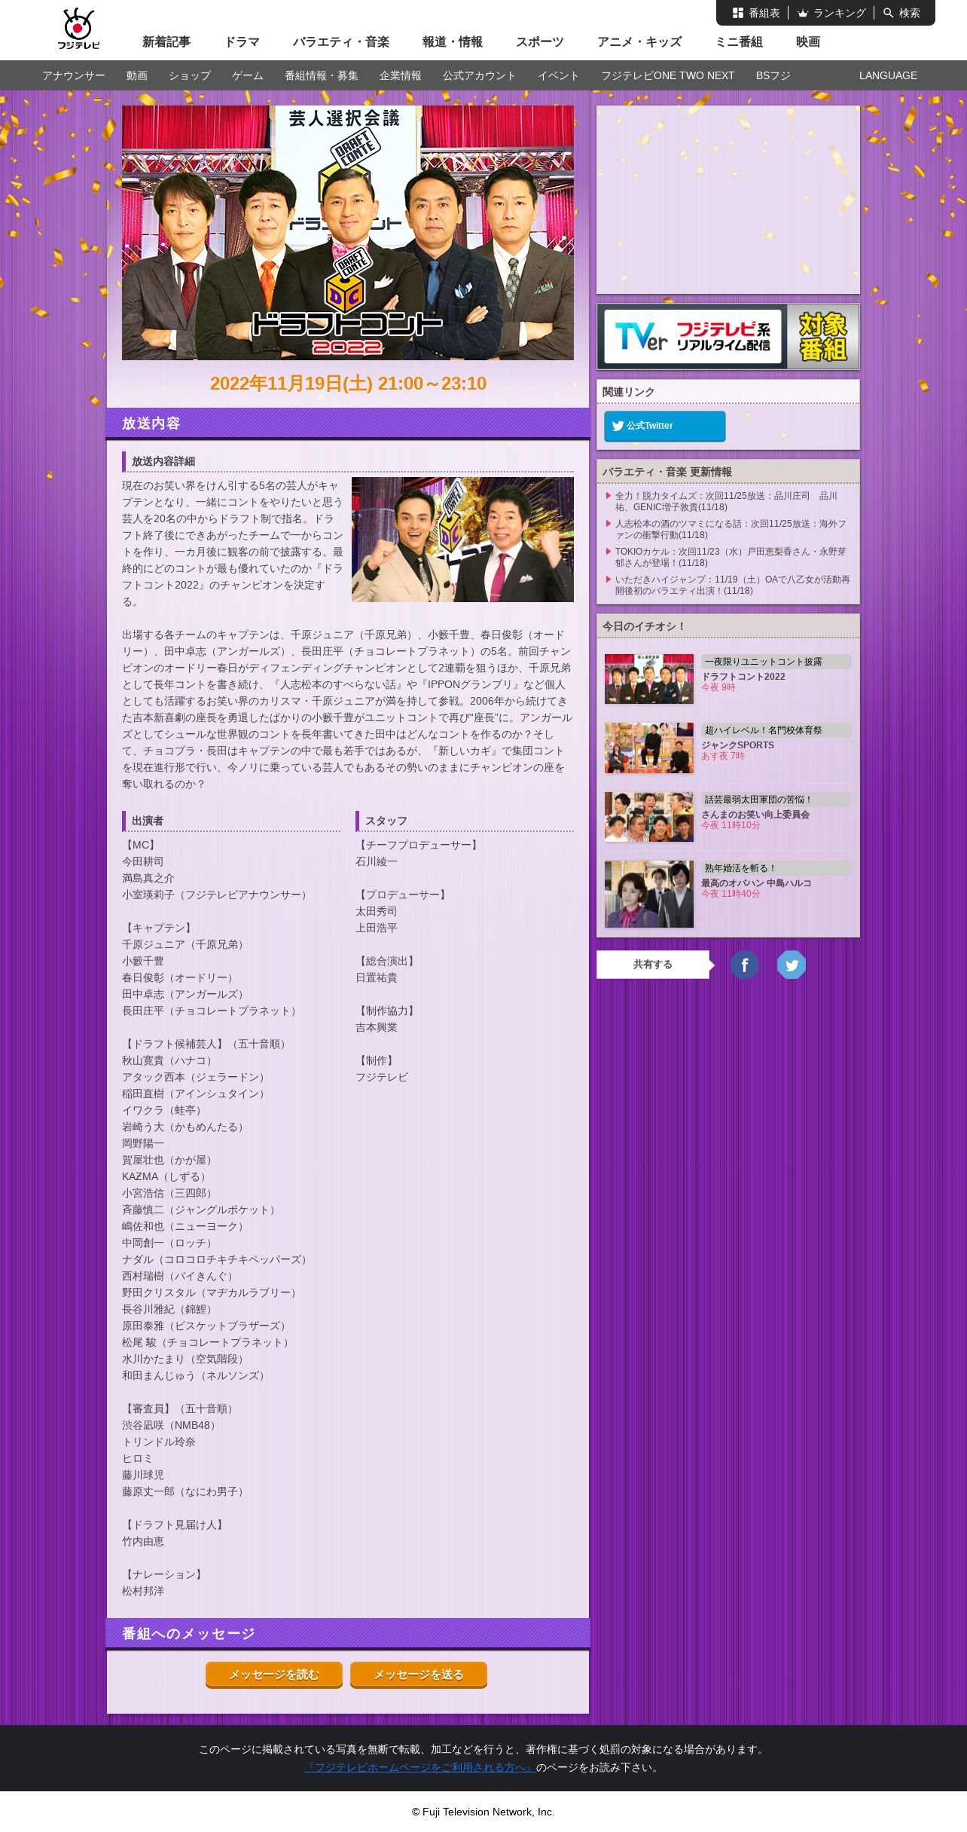Click 吉本興業 under 制作協力
The image size is (967, 1832).
click(x=377, y=1027)
